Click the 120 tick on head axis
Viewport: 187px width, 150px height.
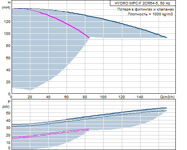pyautogui.click(x=7, y=22)
